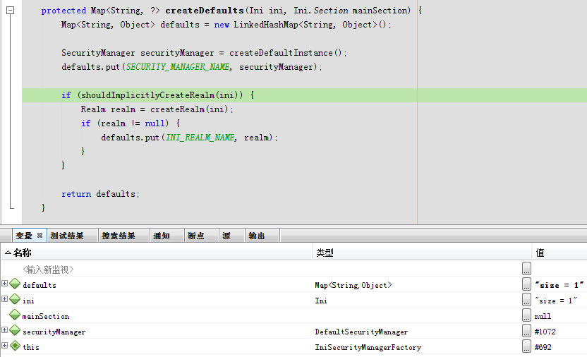
Task: Click createDefaultInstance() call in code
Action: pos(286,53)
